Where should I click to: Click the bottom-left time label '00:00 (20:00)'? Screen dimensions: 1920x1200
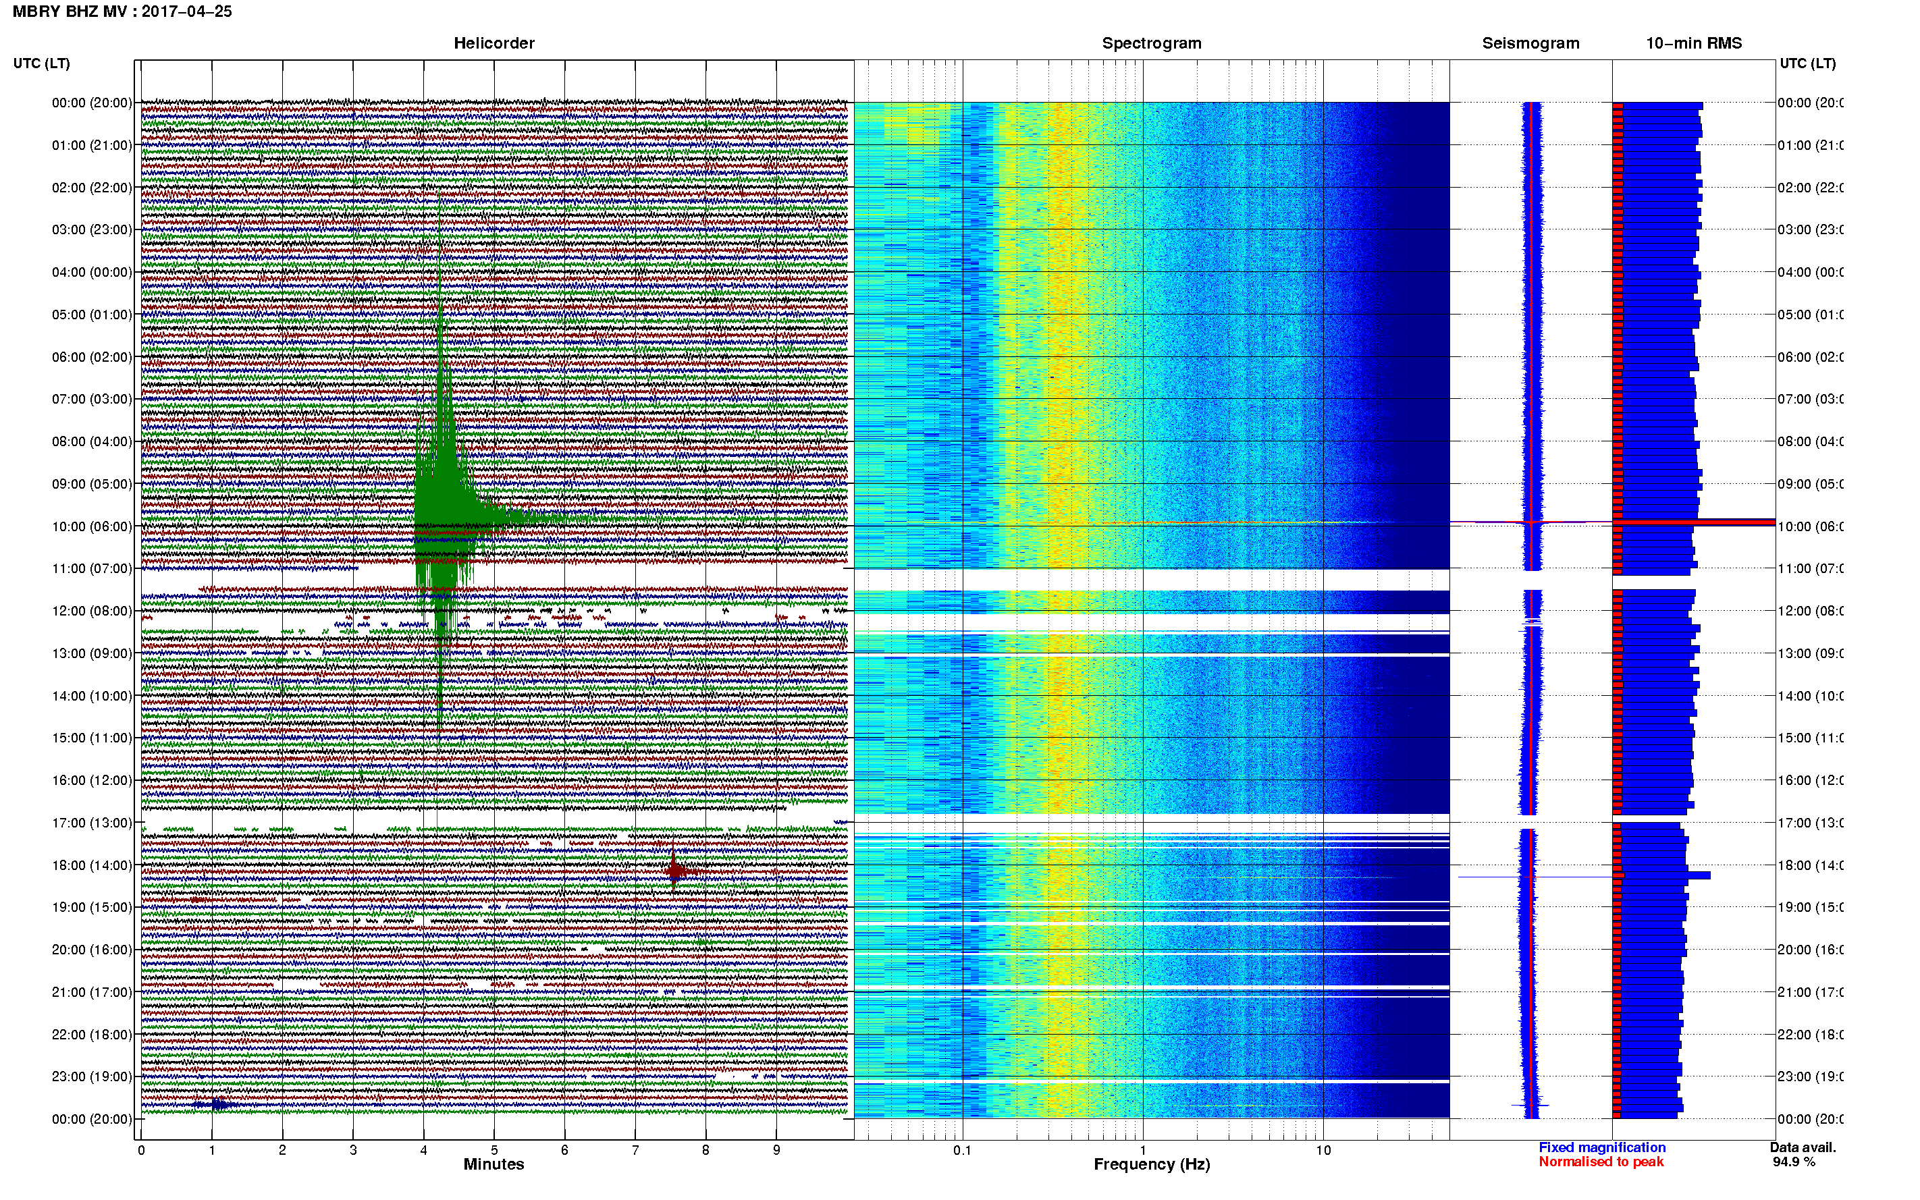click(92, 1119)
